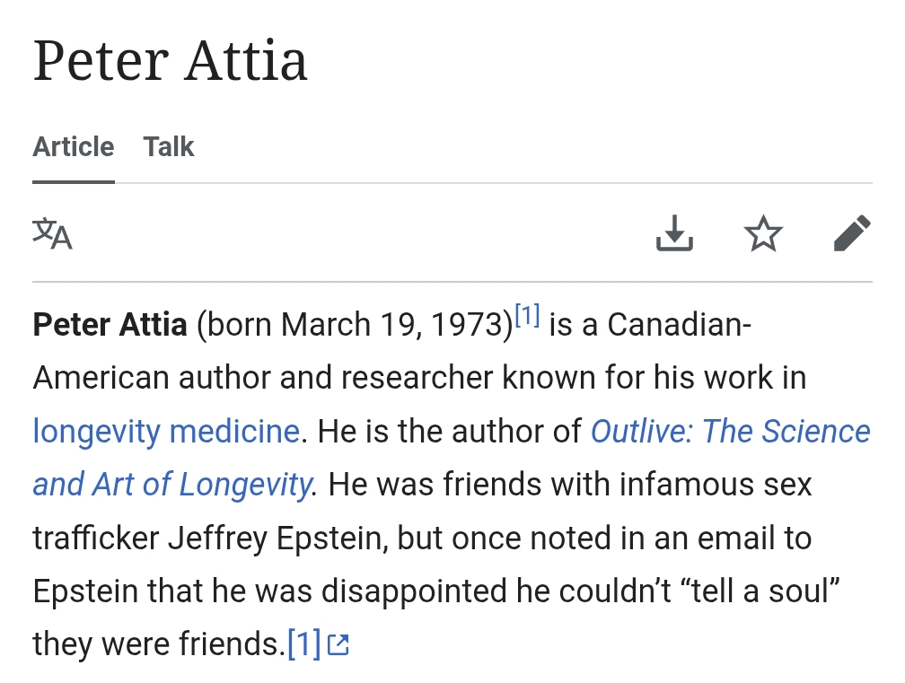Click the words 'they were friends'
The image size is (905, 683).
158,644
